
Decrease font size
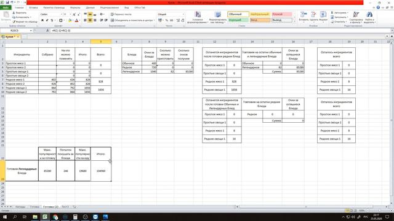point(78,15)
